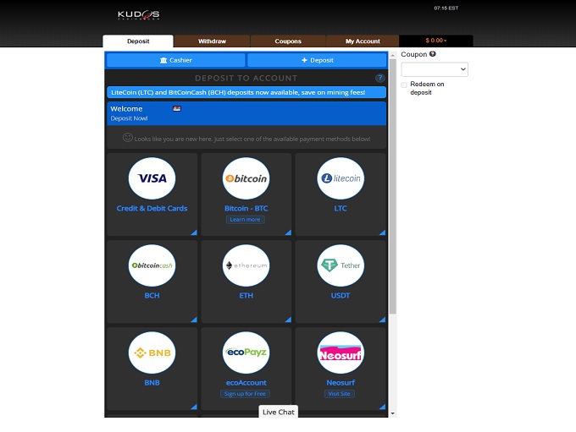This screenshot has height=432, width=576.
Task: Choose the Bitcoin logo payment option
Action: [x=246, y=178]
